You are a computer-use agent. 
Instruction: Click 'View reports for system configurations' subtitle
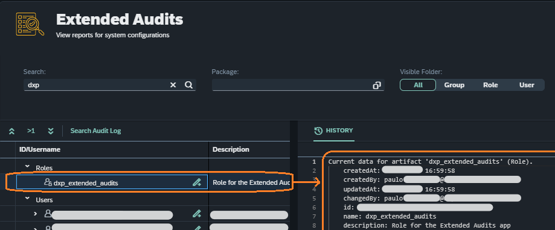[112, 36]
